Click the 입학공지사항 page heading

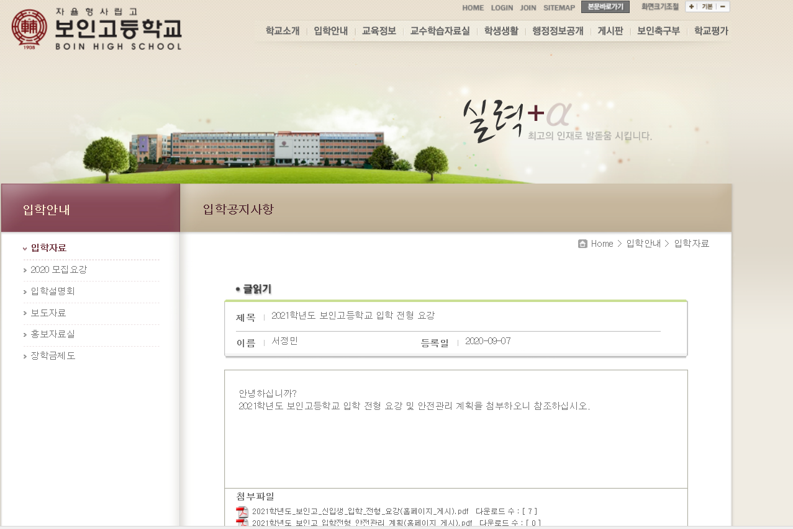[x=238, y=209]
